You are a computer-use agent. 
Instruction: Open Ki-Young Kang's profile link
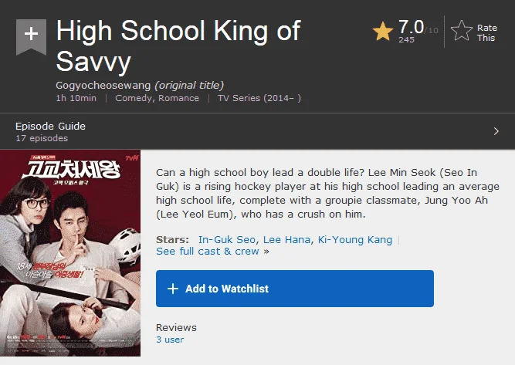354,240
